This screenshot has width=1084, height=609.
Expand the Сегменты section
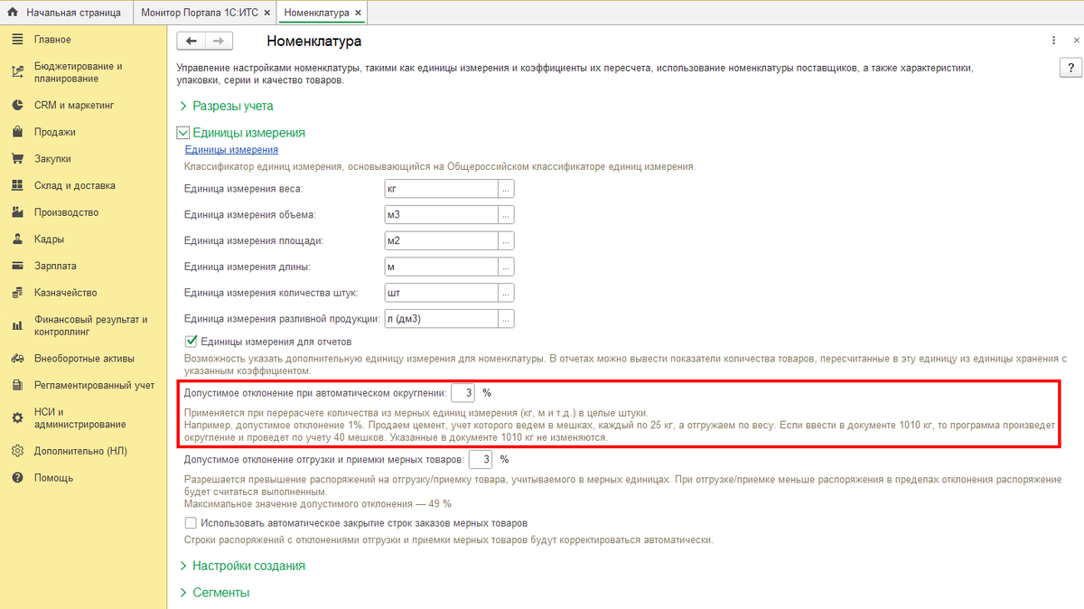[x=214, y=593]
